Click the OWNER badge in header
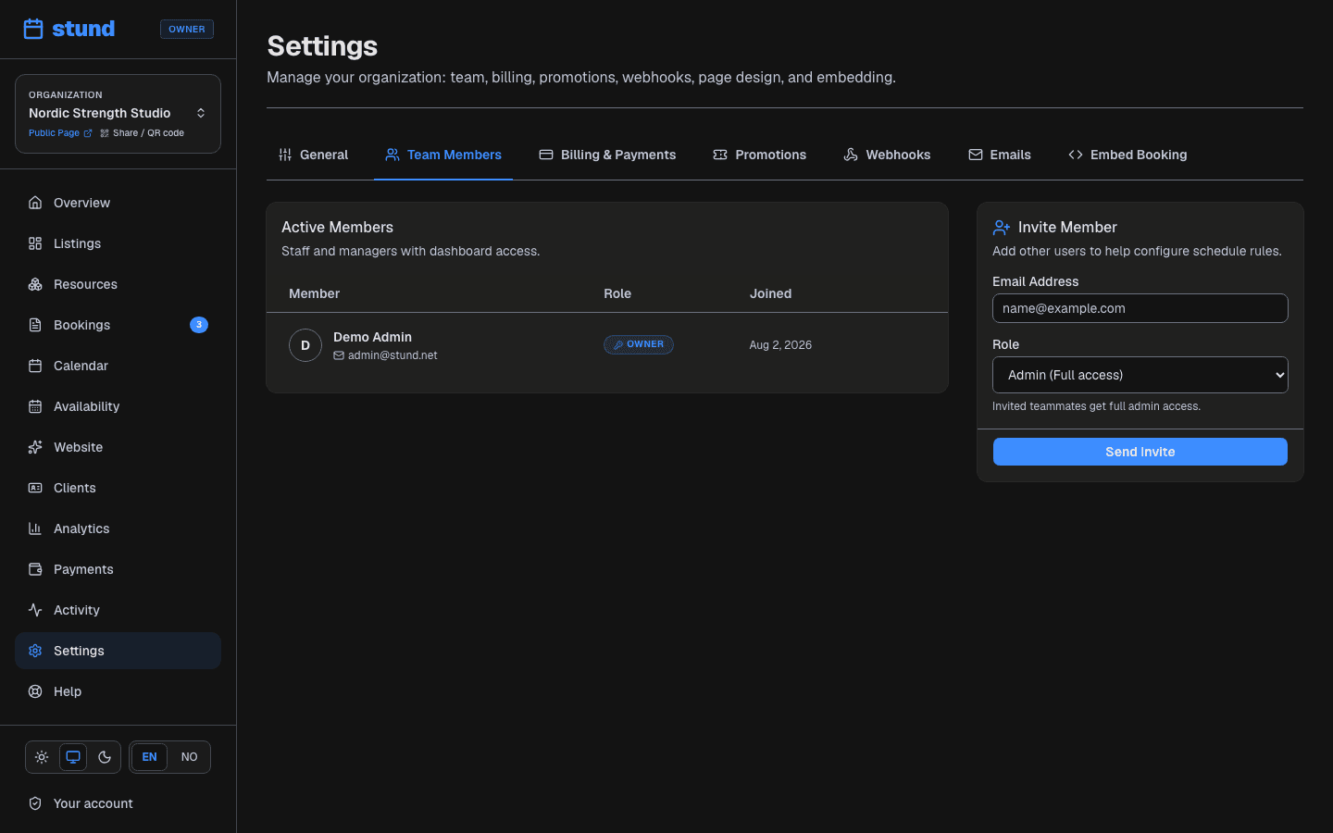Viewport: 1333px width, 833px height. [x=187, y=29]
